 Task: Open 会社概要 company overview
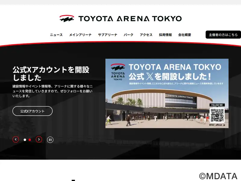[185, 35]
